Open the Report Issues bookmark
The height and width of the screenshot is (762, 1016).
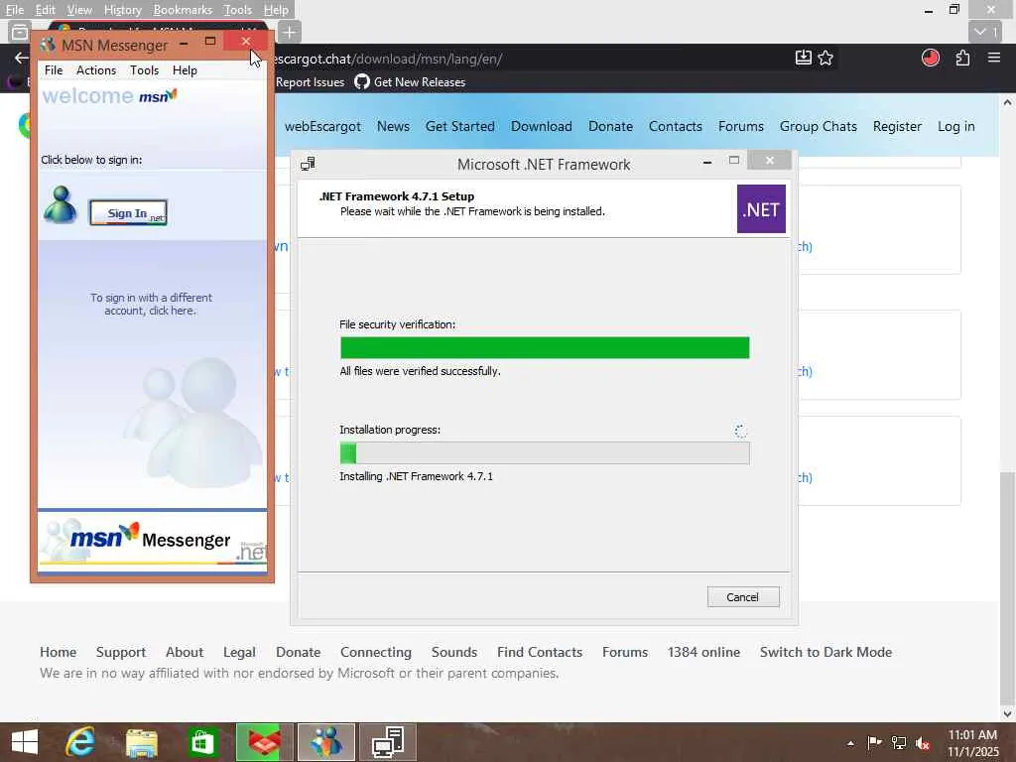tap(310, 81)
